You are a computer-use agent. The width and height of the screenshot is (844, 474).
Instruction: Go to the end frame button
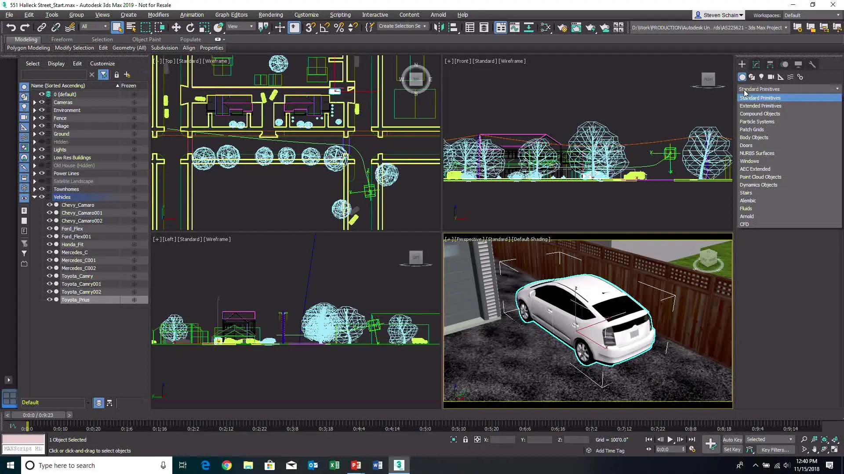(x=691, y=439)
